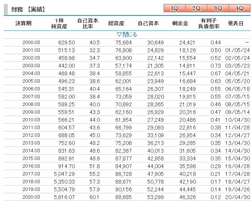Switch to the 4Q tab
251x201 pixels.
(239, 8)
